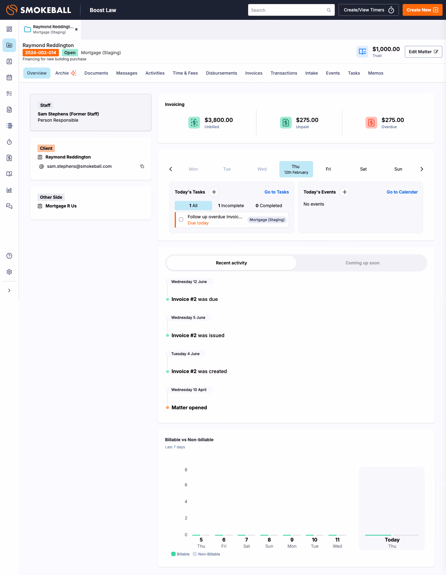The height and width of the screenshot is (575, 446).
Task: Open client Raymond Reddington contact
Action: coord(68,157)
